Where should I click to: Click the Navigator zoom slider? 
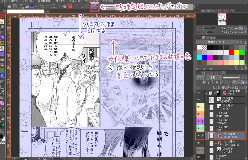[x=206, y=28]
